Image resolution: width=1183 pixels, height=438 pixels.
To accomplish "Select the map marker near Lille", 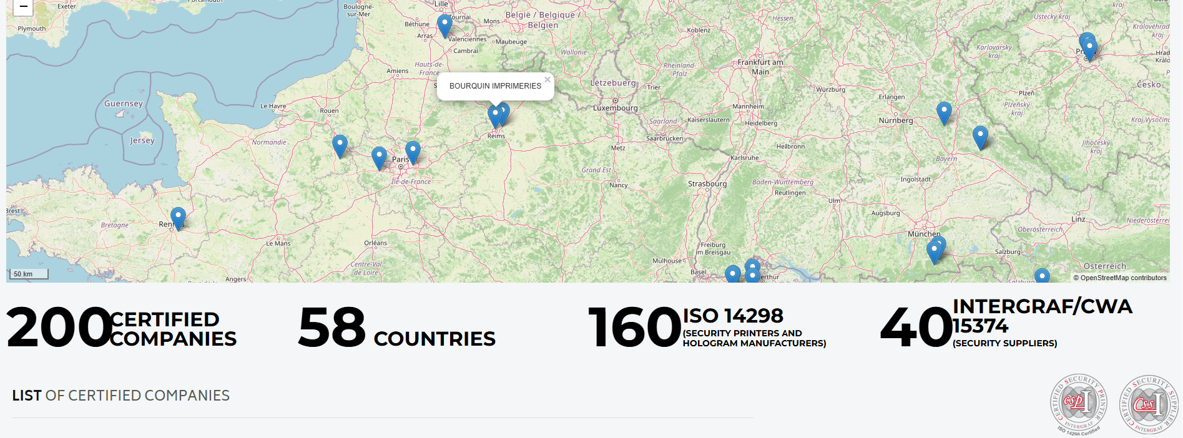I will [444, 26].
